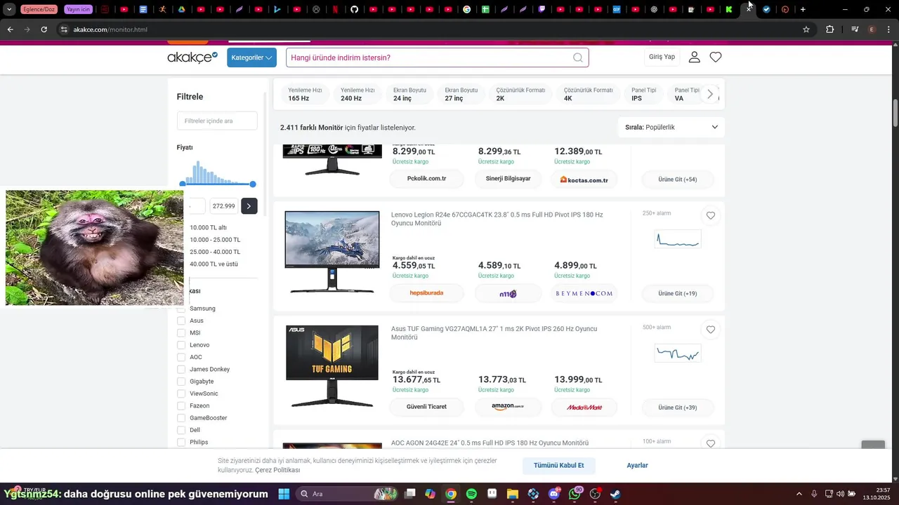Screen dimensions: 899x505
Task: Open the Kategoriler dropdown
Action: 251,58
